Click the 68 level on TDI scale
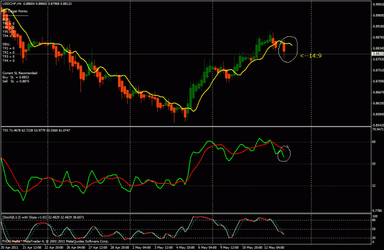The width and height of the screenshot is (384, 250). 374,142
